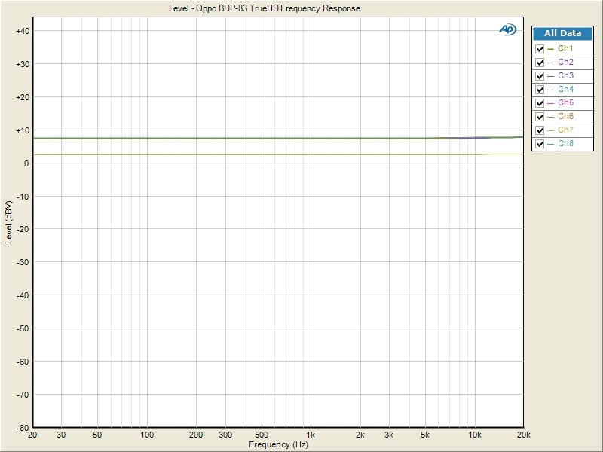Viewport: 603px width, 452px height.
Task: Uncheck the Ch1 trace checkbox
Action: (x=540, y=49)
